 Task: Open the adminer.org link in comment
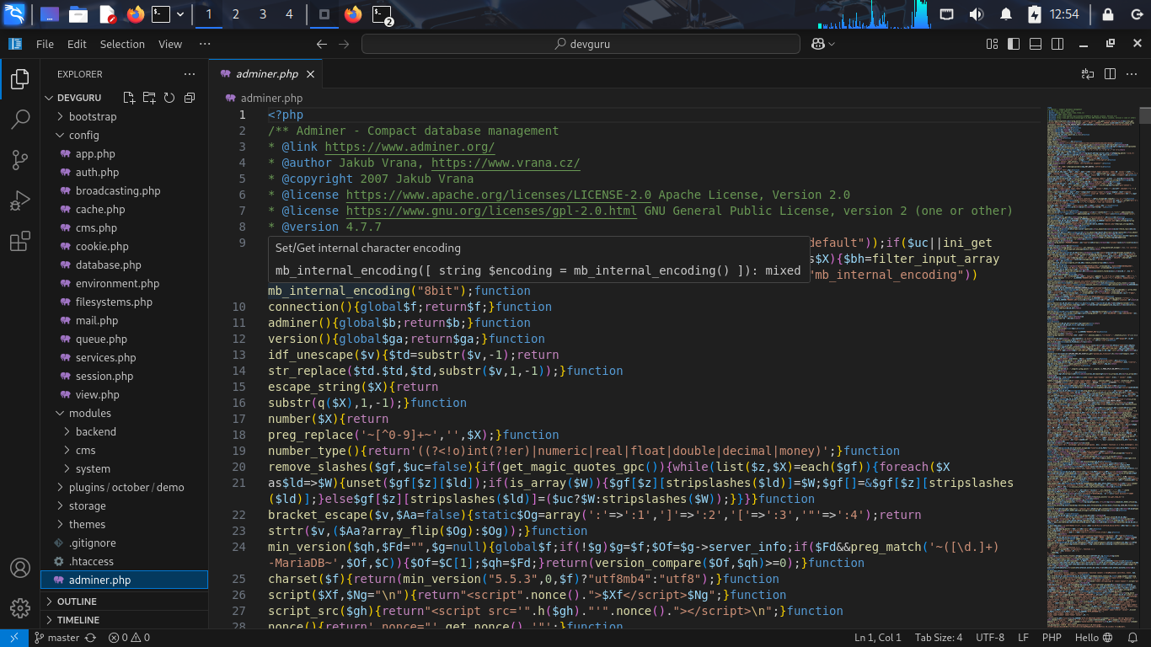410,147
